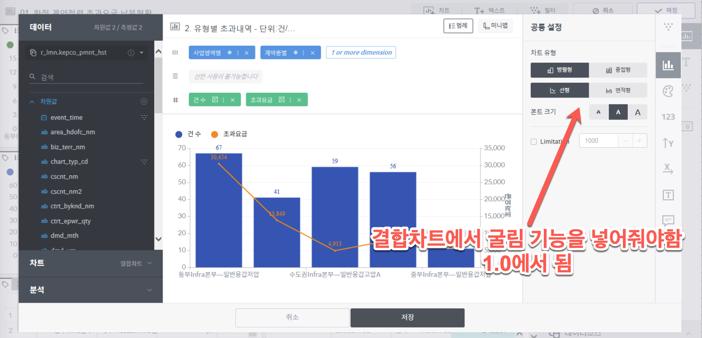Click the top toolbar 취소 button in background
This screenshot has width=702, height=338.
(x=603, y=11)
